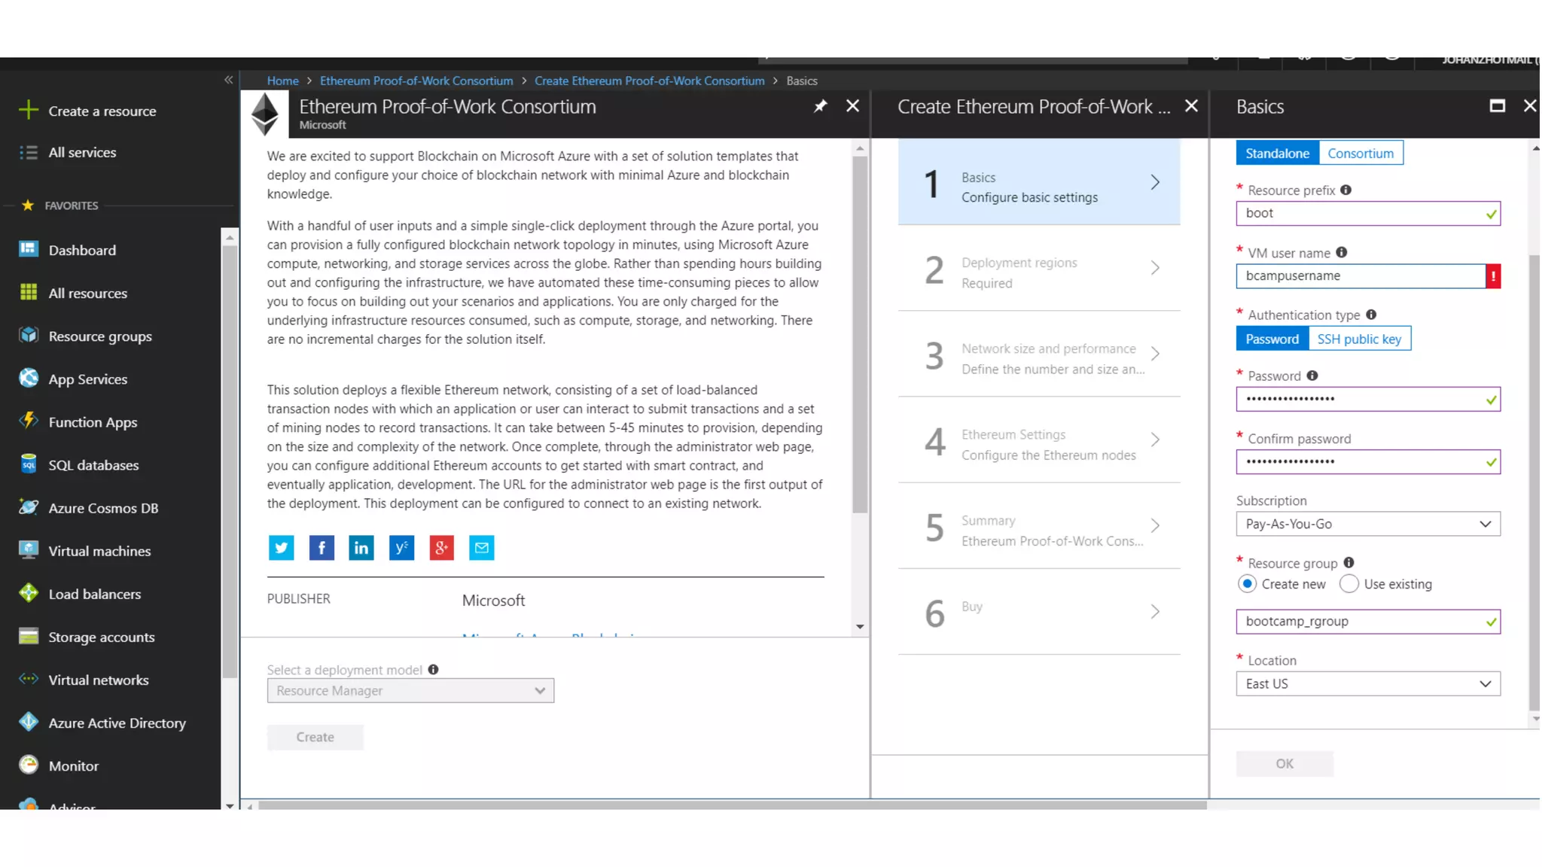Viewport: 1542px width, 867px height.
Task: Pin the Ethereum Consortium blade
Action: (x=820, y=106)
